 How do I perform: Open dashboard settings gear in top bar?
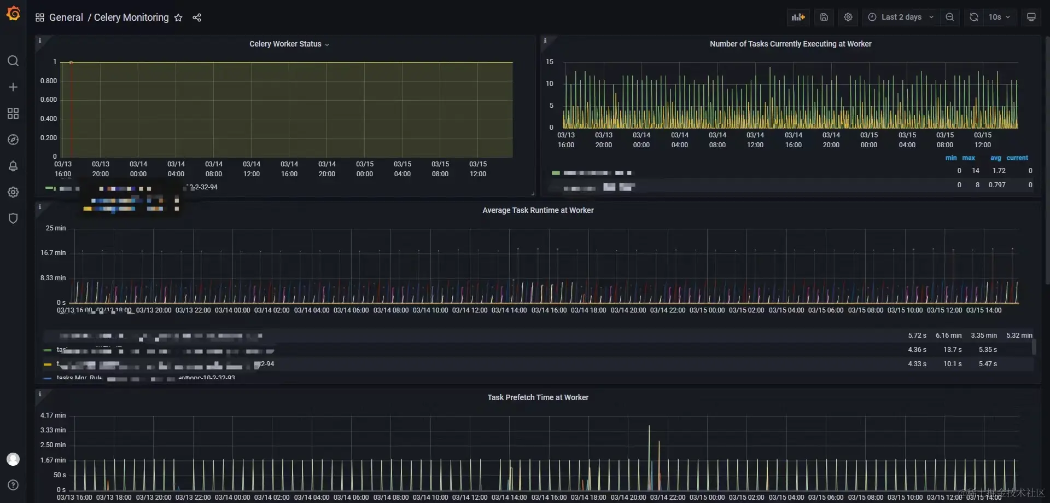click(x=848, y=17)
